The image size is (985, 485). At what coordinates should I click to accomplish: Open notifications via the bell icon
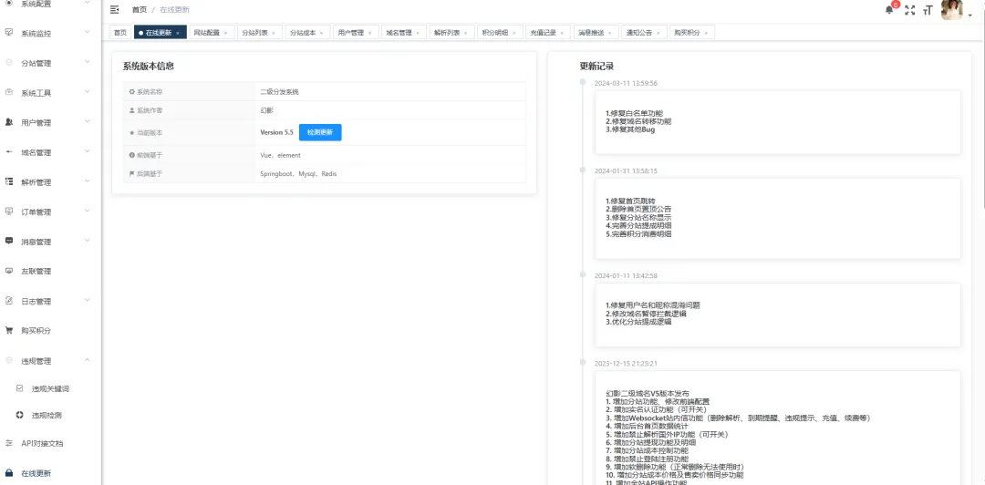[x=889, y=10]
